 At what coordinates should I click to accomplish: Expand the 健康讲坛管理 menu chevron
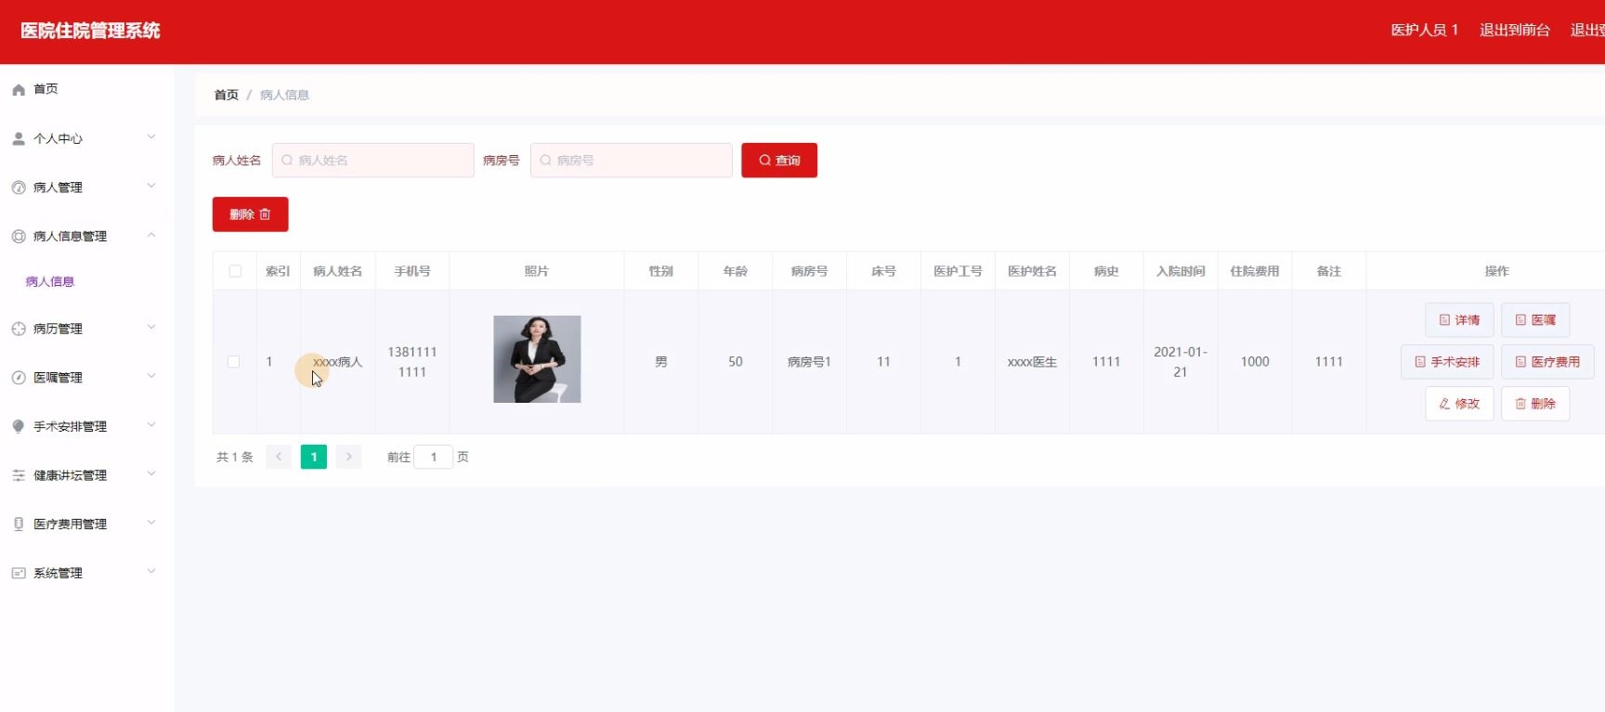[151, 474]
